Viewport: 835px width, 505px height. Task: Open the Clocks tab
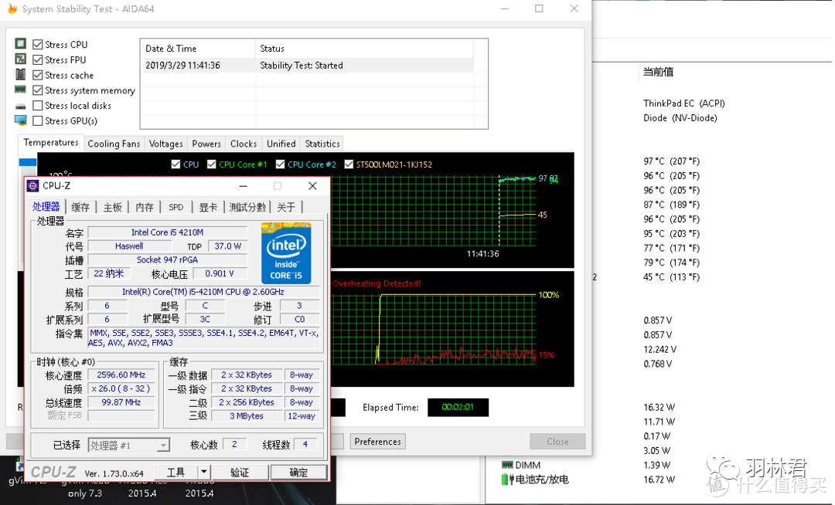point(244,144)
